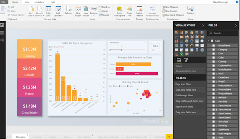Viewport: 240px width, 139px height.
Task: Select the stacked bar chart visual
Action: pos(176,32)
